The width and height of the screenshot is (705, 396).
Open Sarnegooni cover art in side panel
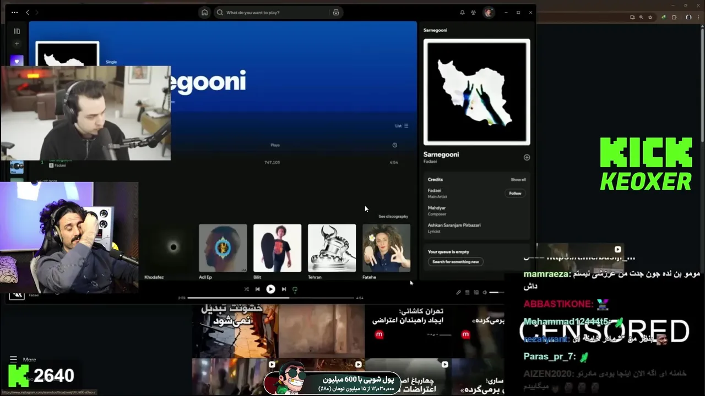point(477,92)
